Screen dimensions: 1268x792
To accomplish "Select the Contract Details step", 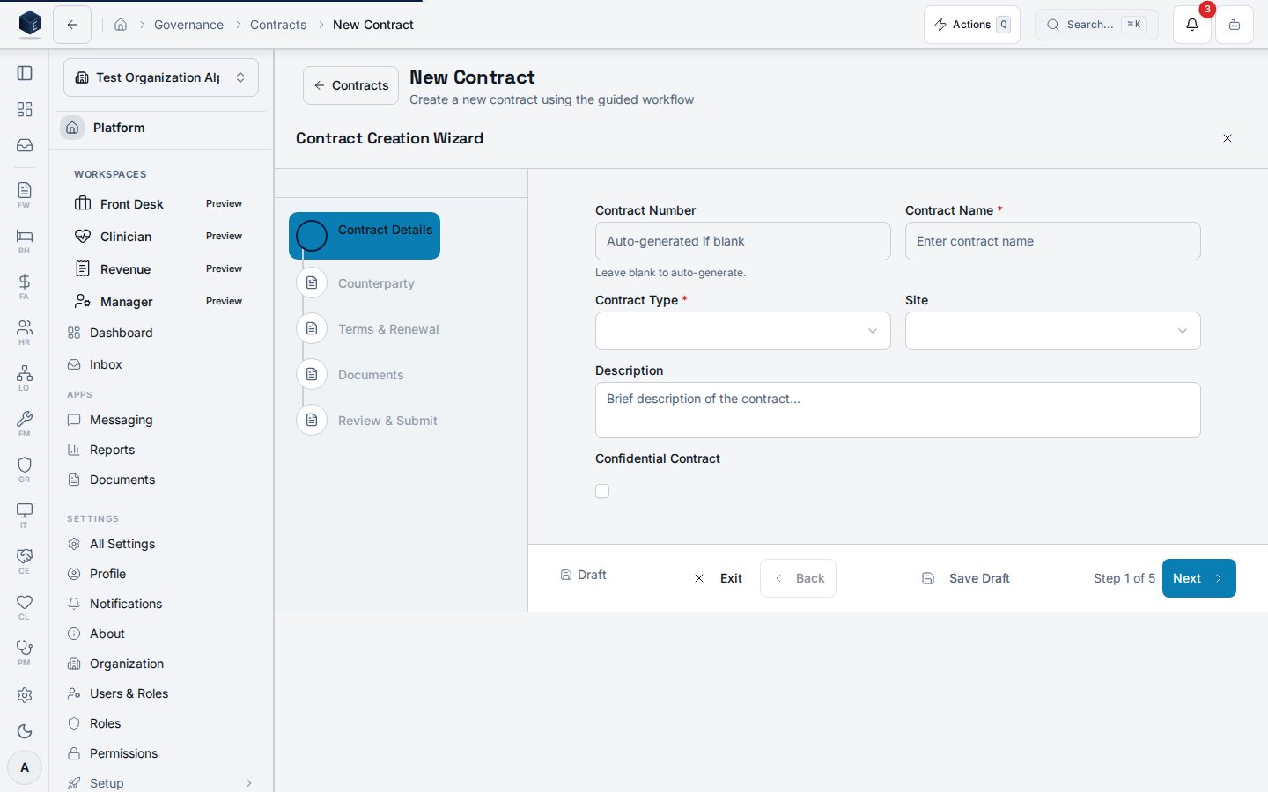I will point(365,236).
